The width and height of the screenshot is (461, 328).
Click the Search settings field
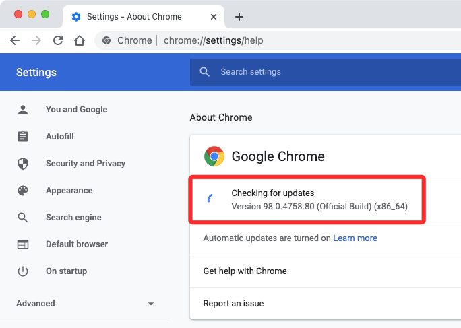tap(324, 72)
